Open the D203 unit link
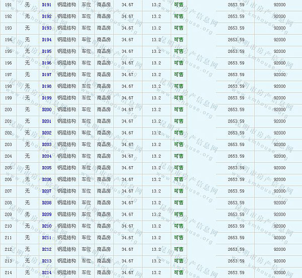The image size is (302, 278). pos(47,145)
